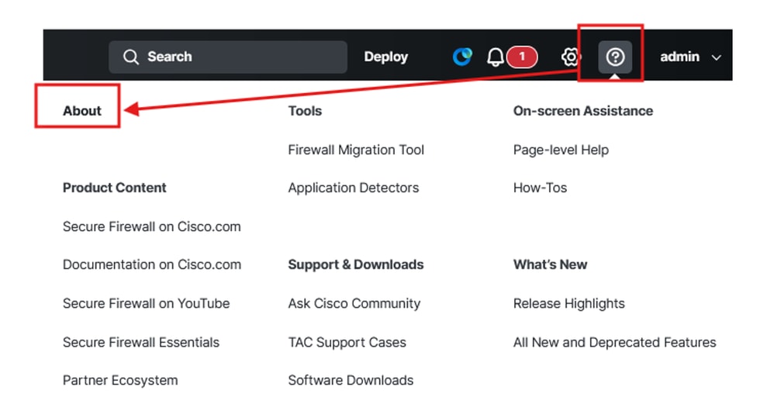Click the red notification count badge
Viewport: 774px width, 411px height.
pos(522,57)
